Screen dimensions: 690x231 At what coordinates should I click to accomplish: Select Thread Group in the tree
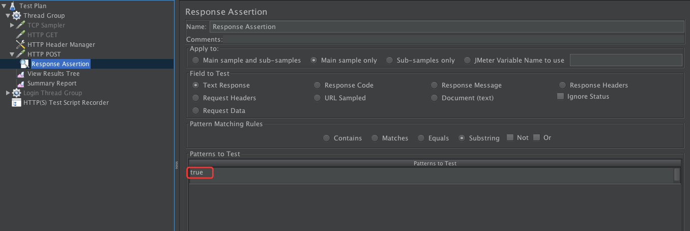click(44, 16)
